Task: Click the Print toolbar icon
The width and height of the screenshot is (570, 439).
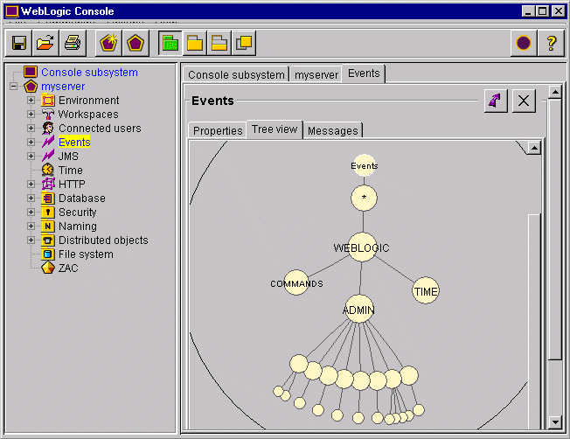Action: (73, 43)
